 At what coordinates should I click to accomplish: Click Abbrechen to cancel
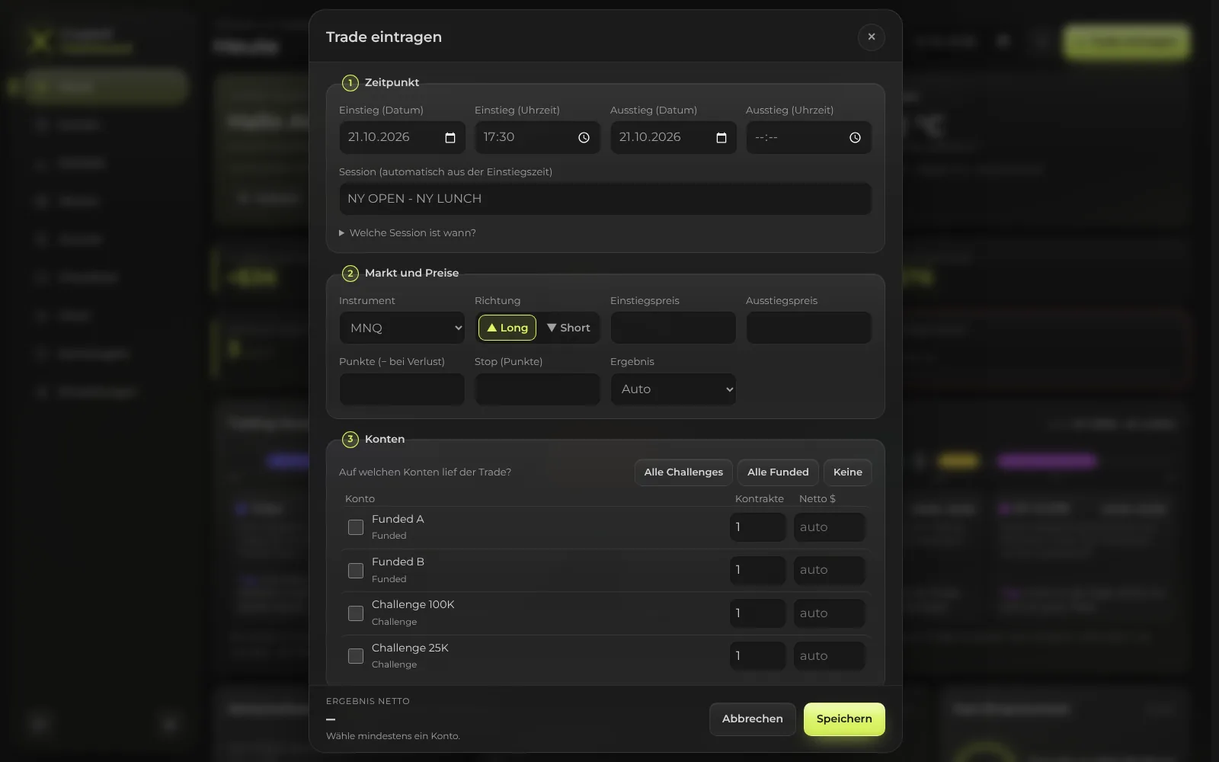pyautogui.click(x=753, y=719)
